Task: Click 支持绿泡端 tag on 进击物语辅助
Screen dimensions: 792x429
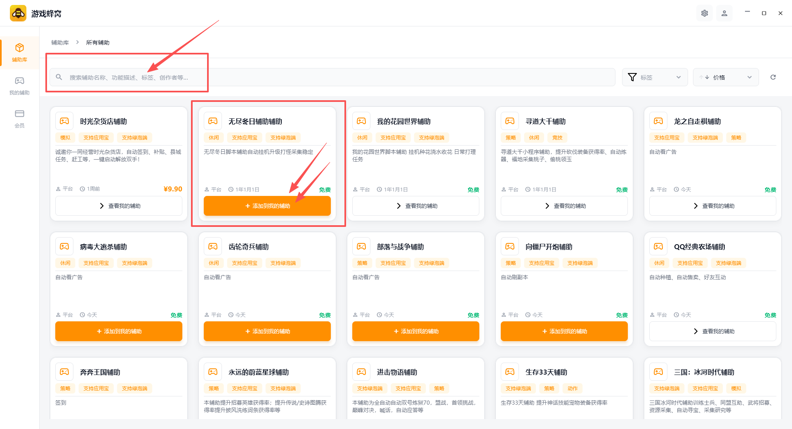Action: 370,389
